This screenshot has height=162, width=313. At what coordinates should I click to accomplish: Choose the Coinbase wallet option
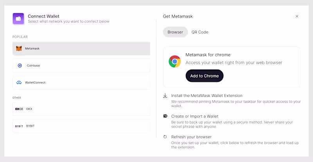pos(81,65)
